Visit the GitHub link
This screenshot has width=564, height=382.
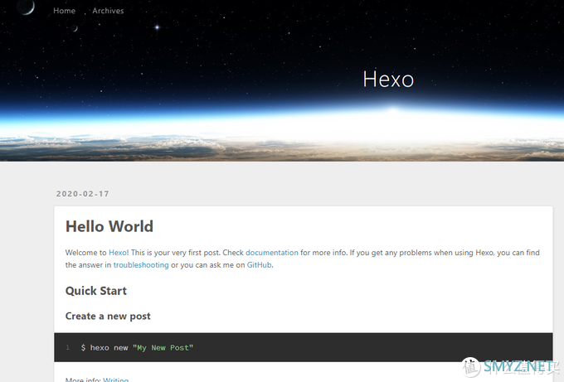(x=259, y=265)
